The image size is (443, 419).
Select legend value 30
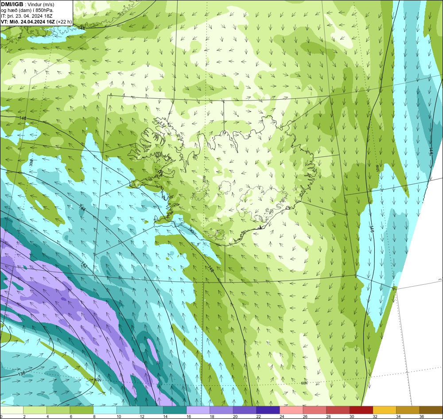(x=352, y=416)
